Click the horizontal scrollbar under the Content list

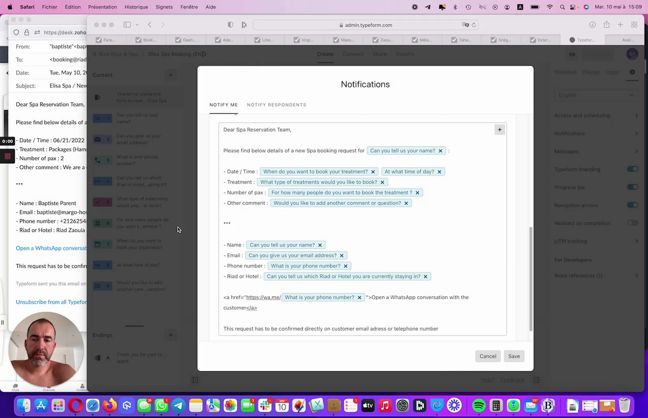[135, 326]
